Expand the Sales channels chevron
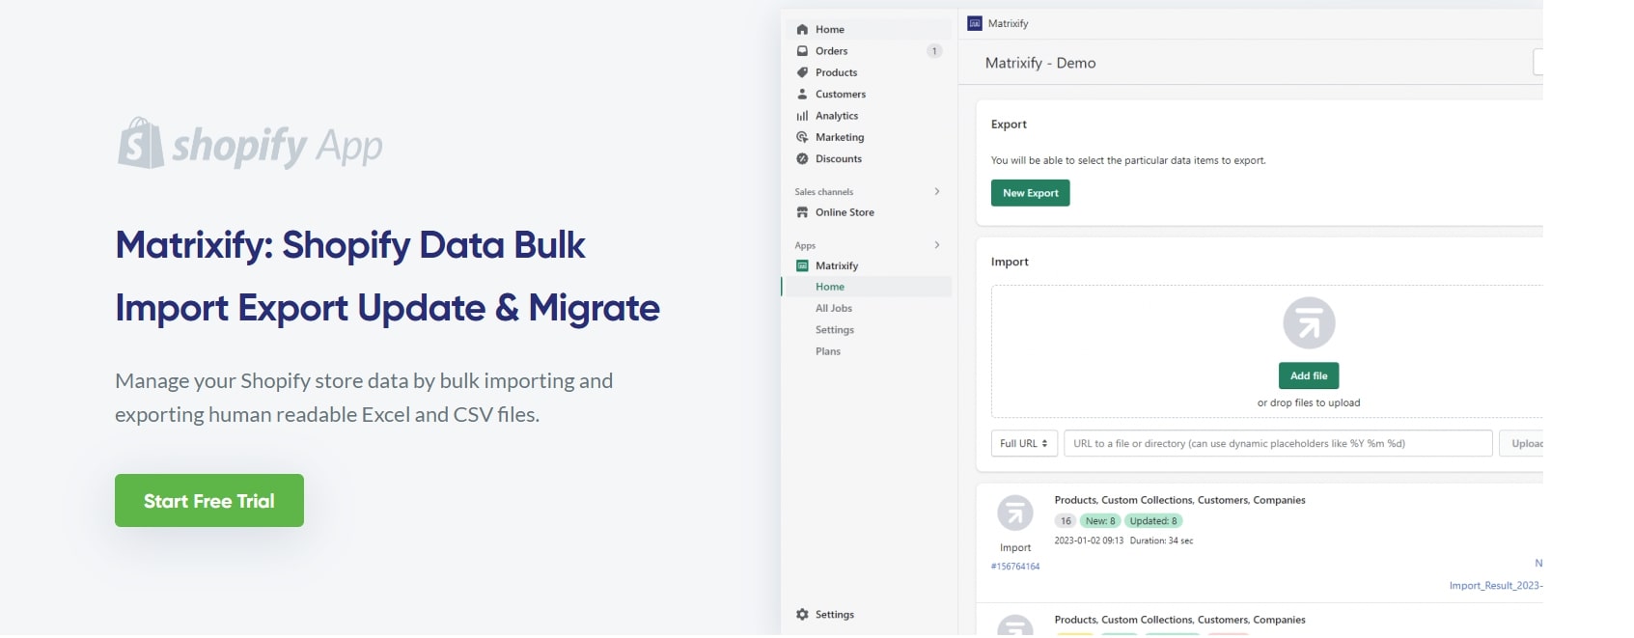Screen dimensions: 1634x638 (x=937, y=191)
